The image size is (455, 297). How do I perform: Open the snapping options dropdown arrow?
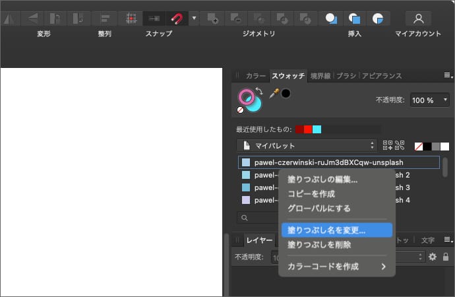coord(194,18)
